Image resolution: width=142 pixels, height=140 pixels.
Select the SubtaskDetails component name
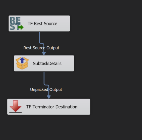[x=47, y=64]
